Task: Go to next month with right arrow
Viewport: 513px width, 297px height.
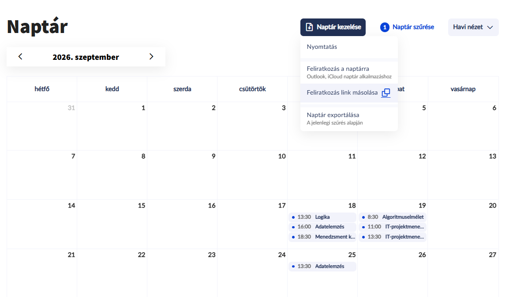Action: point(151,56)
